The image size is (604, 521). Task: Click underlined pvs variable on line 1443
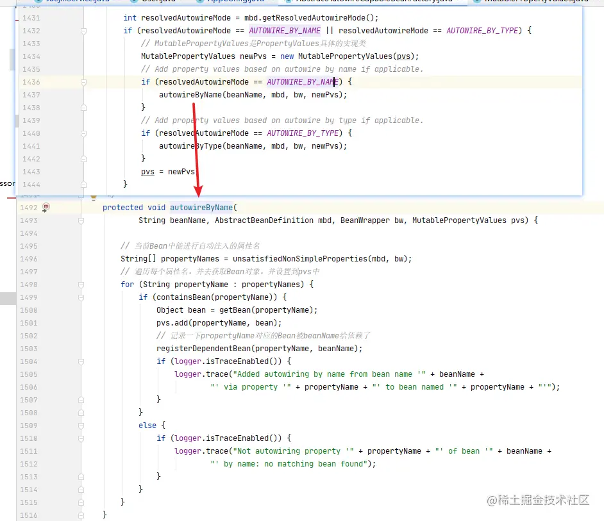pyautogui.click(x=147, y=172)
